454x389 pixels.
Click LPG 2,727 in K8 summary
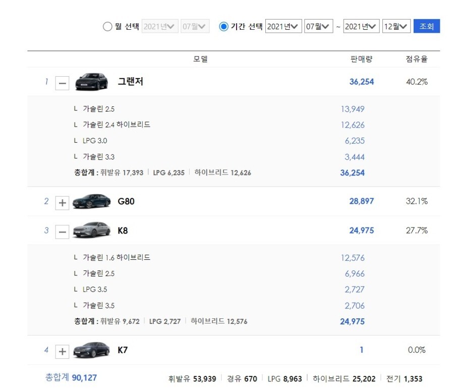(165, 321)
